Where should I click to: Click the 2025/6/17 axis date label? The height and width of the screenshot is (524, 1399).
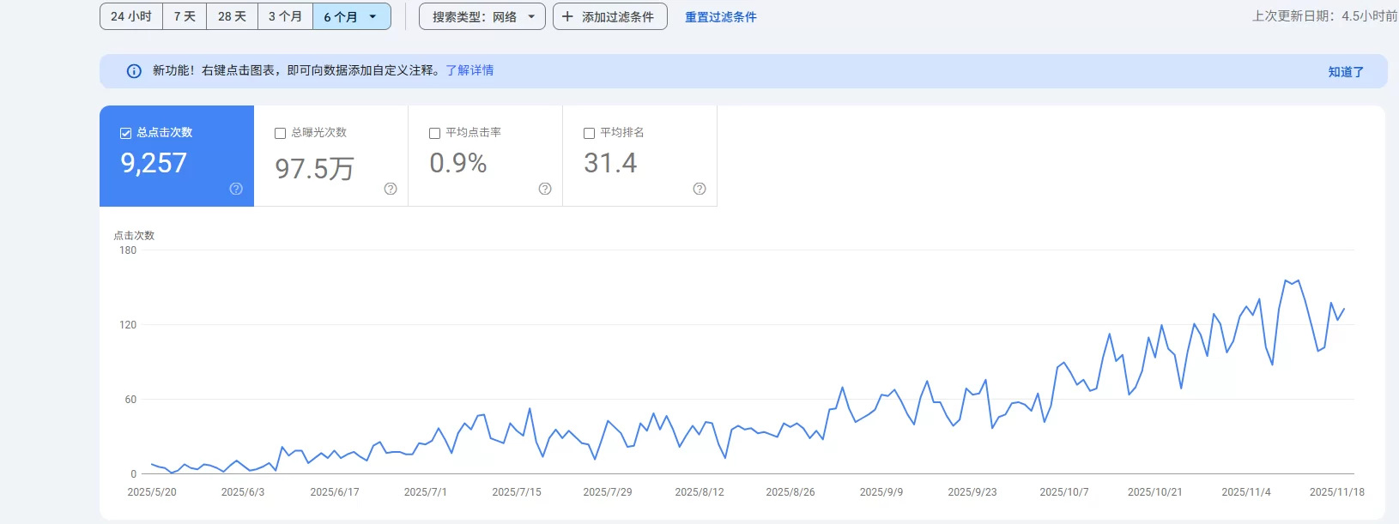coord(335,492)
